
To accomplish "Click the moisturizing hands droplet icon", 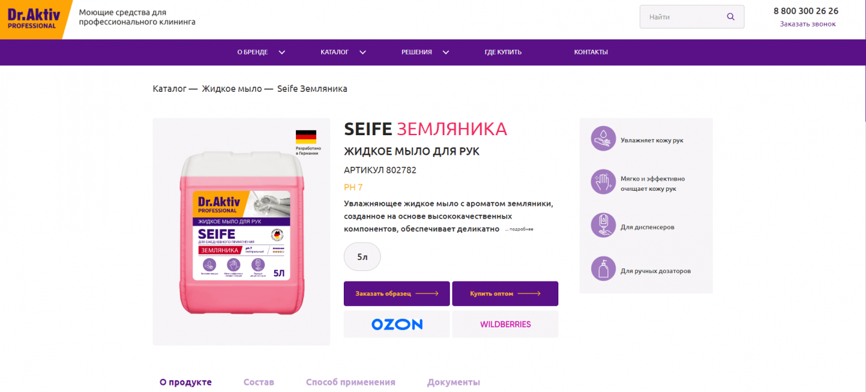I will click(x=603, y=138).
